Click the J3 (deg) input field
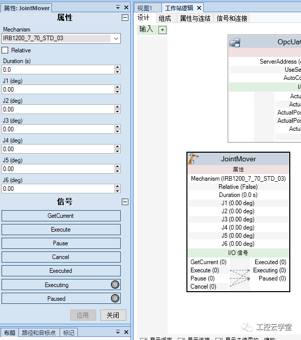This screenshot has height=340, width=301. 58,129
